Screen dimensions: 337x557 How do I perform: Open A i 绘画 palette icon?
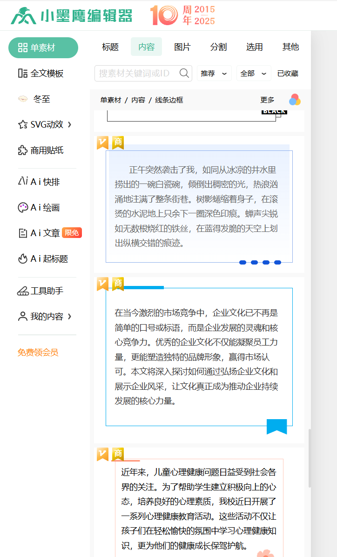23,208
